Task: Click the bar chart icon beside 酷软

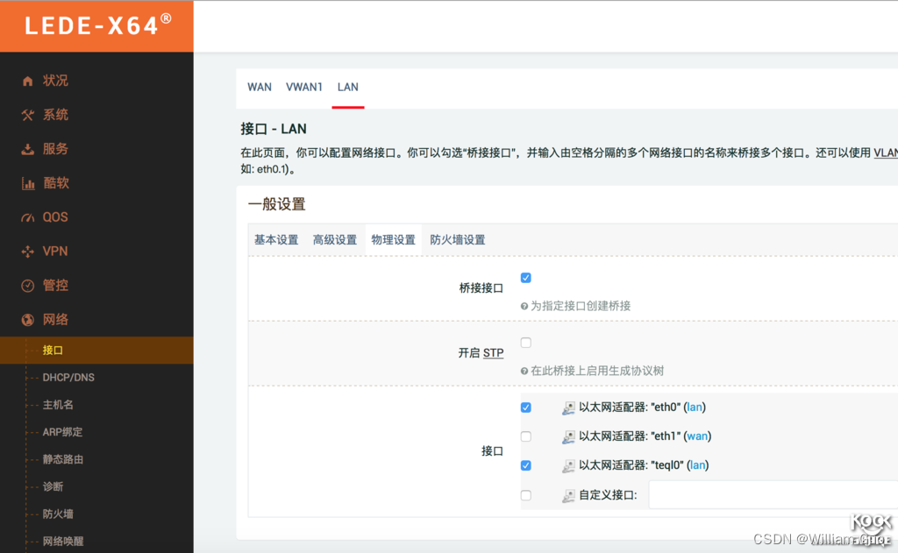Action: click(x=28, y=183)
